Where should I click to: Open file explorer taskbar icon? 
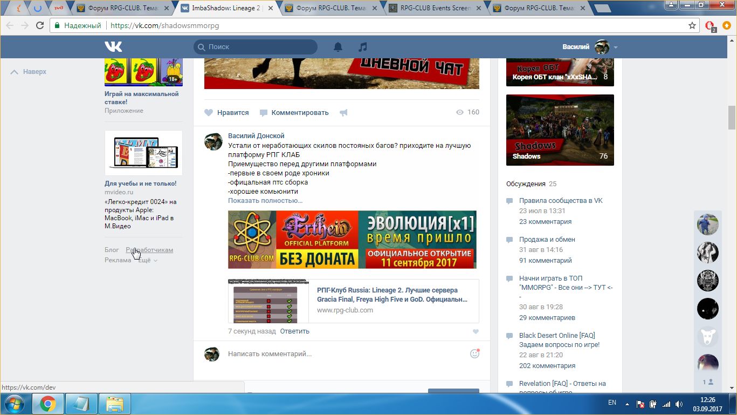(115, 404)
